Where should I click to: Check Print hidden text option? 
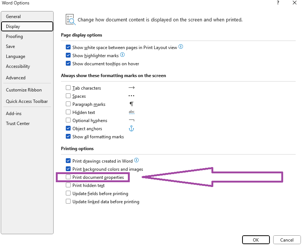coord(68,185)
